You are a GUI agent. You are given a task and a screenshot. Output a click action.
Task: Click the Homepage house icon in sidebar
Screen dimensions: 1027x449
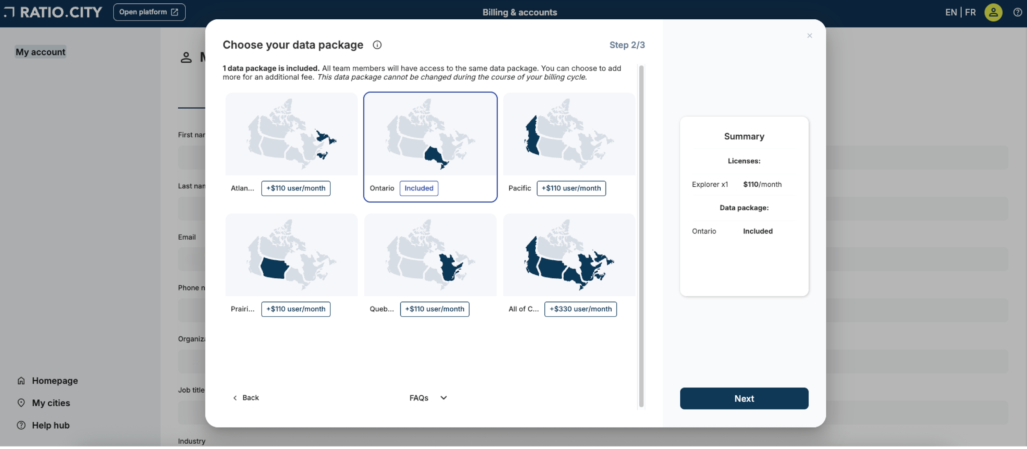point(21,380)
